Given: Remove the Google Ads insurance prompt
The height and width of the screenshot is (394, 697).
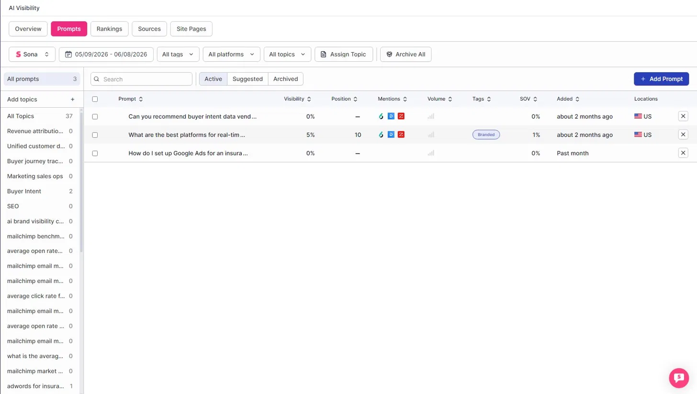Looking at the screenshot, I should (x=683, y=153).
